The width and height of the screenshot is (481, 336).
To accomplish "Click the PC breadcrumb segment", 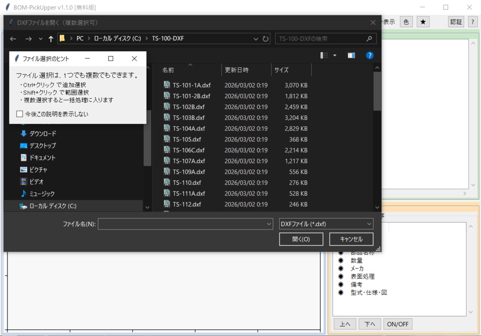I will 80,38.
